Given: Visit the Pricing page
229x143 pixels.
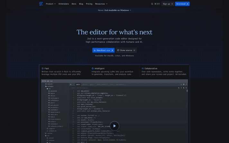Looking at the screenshot, I should pyautogui.click(x=89, y=4).
